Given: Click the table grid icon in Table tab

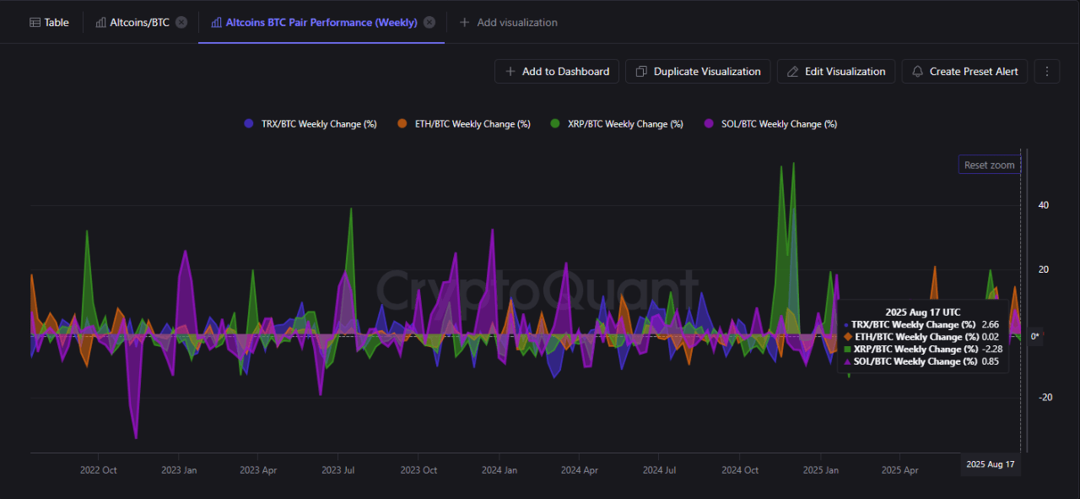Looking at the screenshot, I should point(35,23).
